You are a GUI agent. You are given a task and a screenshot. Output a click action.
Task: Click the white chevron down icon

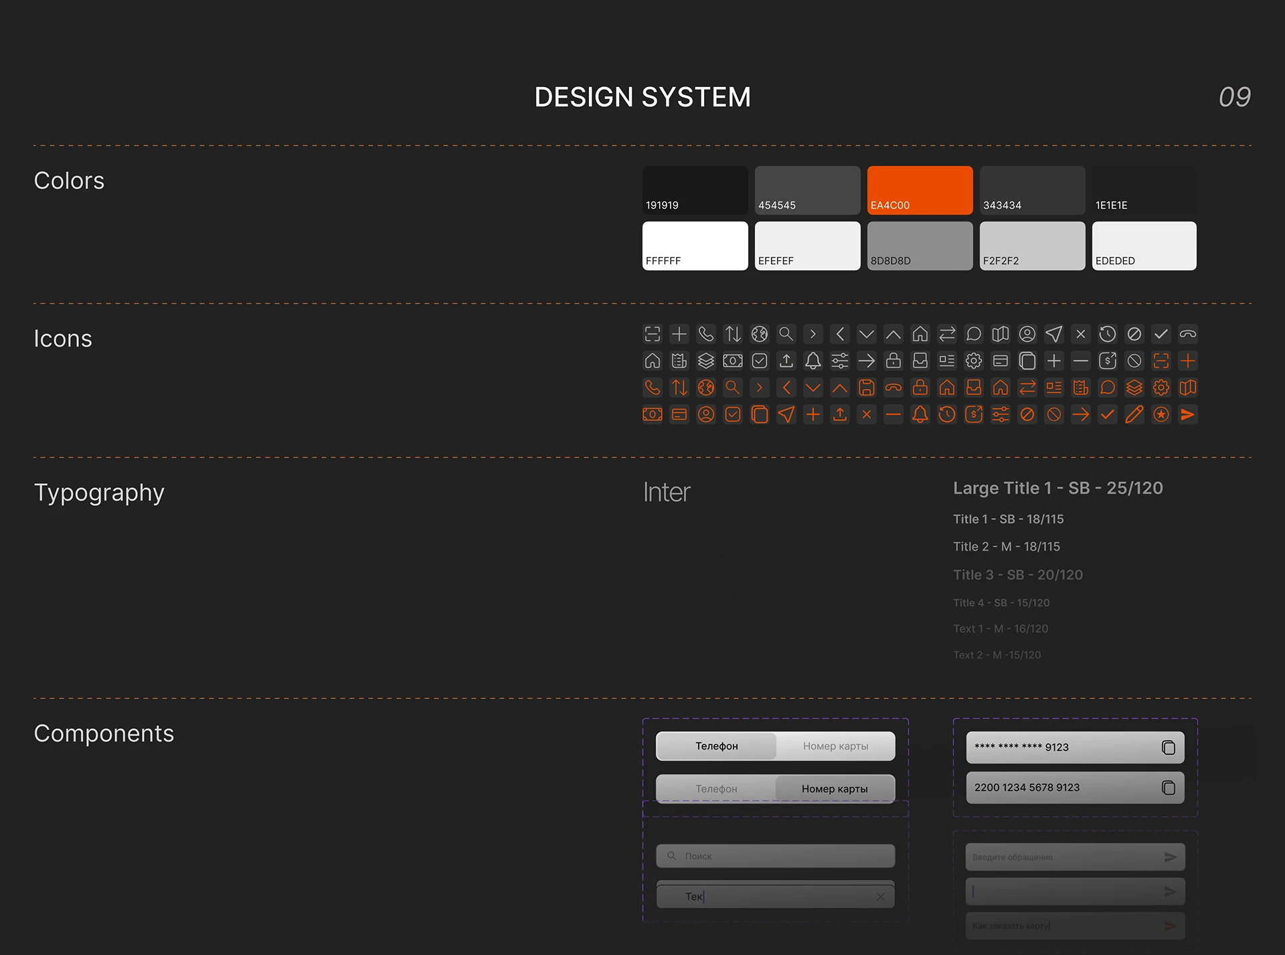click(x=867, y=334)
